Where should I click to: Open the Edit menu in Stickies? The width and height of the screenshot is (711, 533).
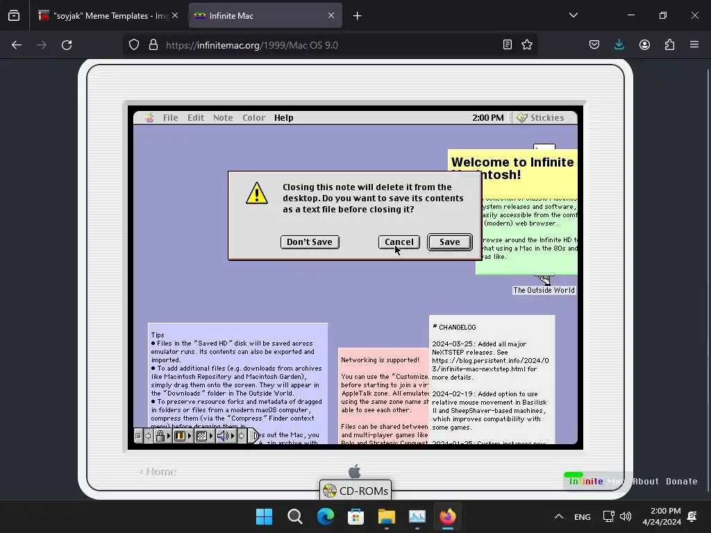click(x=196, y=118)
